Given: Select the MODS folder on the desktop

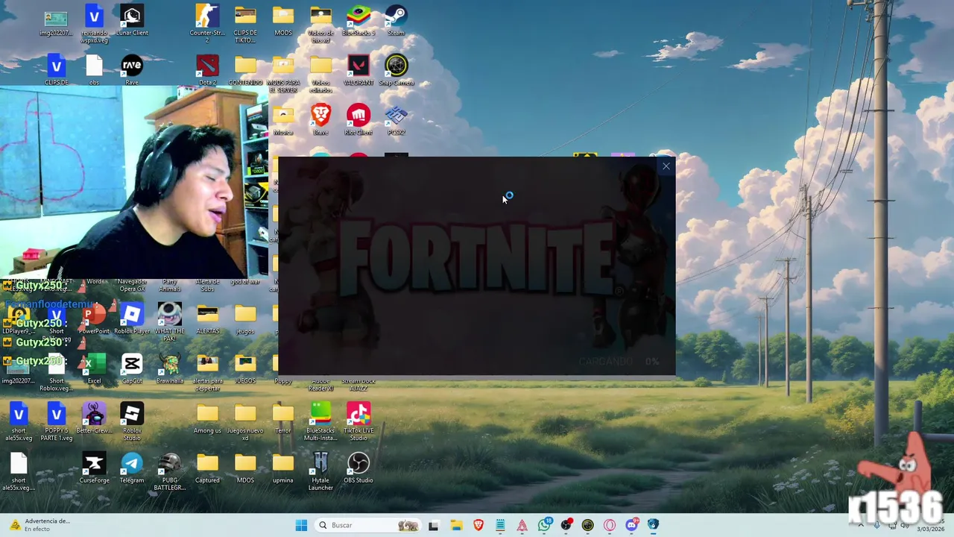Looking at the screenshot, I should (283, 21).
